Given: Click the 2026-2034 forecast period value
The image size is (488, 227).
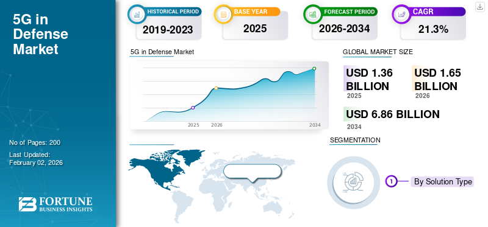Looking at the screenshot, I should [344, 29].
